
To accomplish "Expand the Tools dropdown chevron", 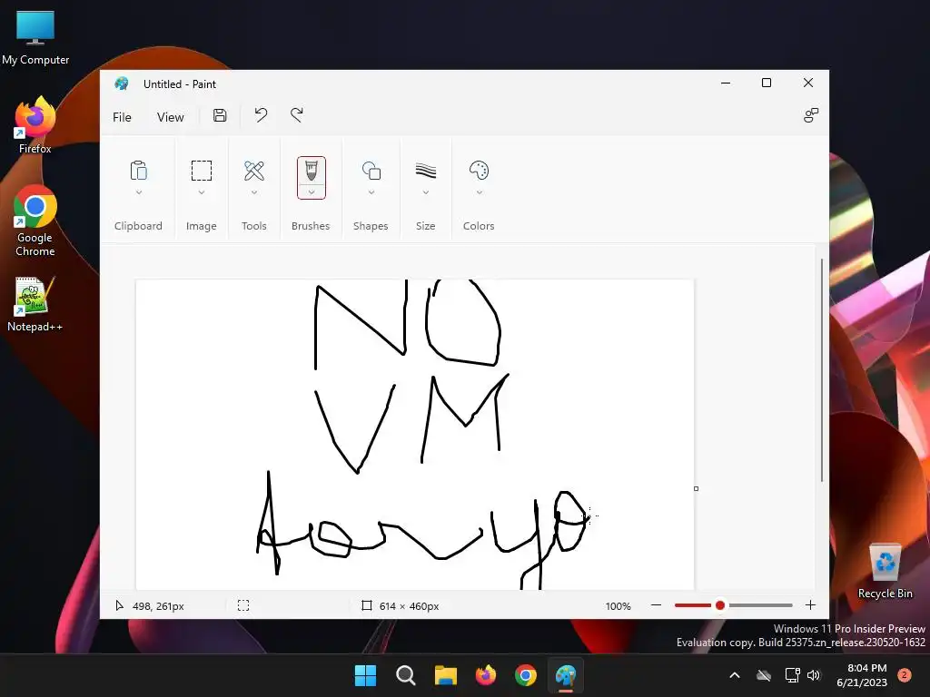I will point(254,192).
